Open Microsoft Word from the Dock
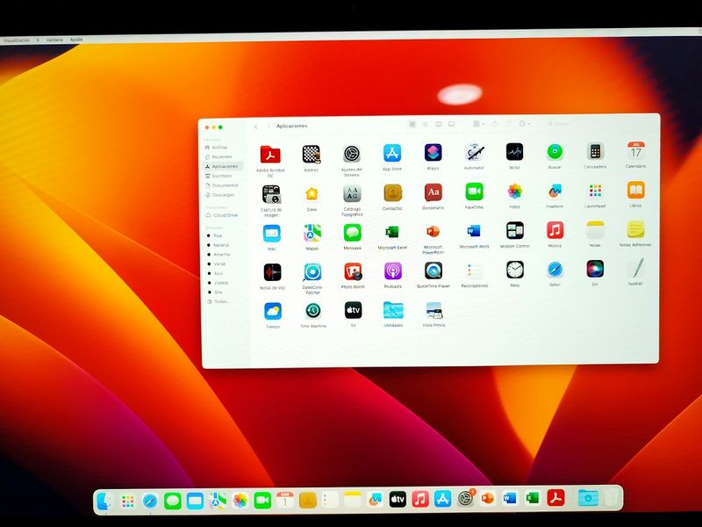 point(510,498)
